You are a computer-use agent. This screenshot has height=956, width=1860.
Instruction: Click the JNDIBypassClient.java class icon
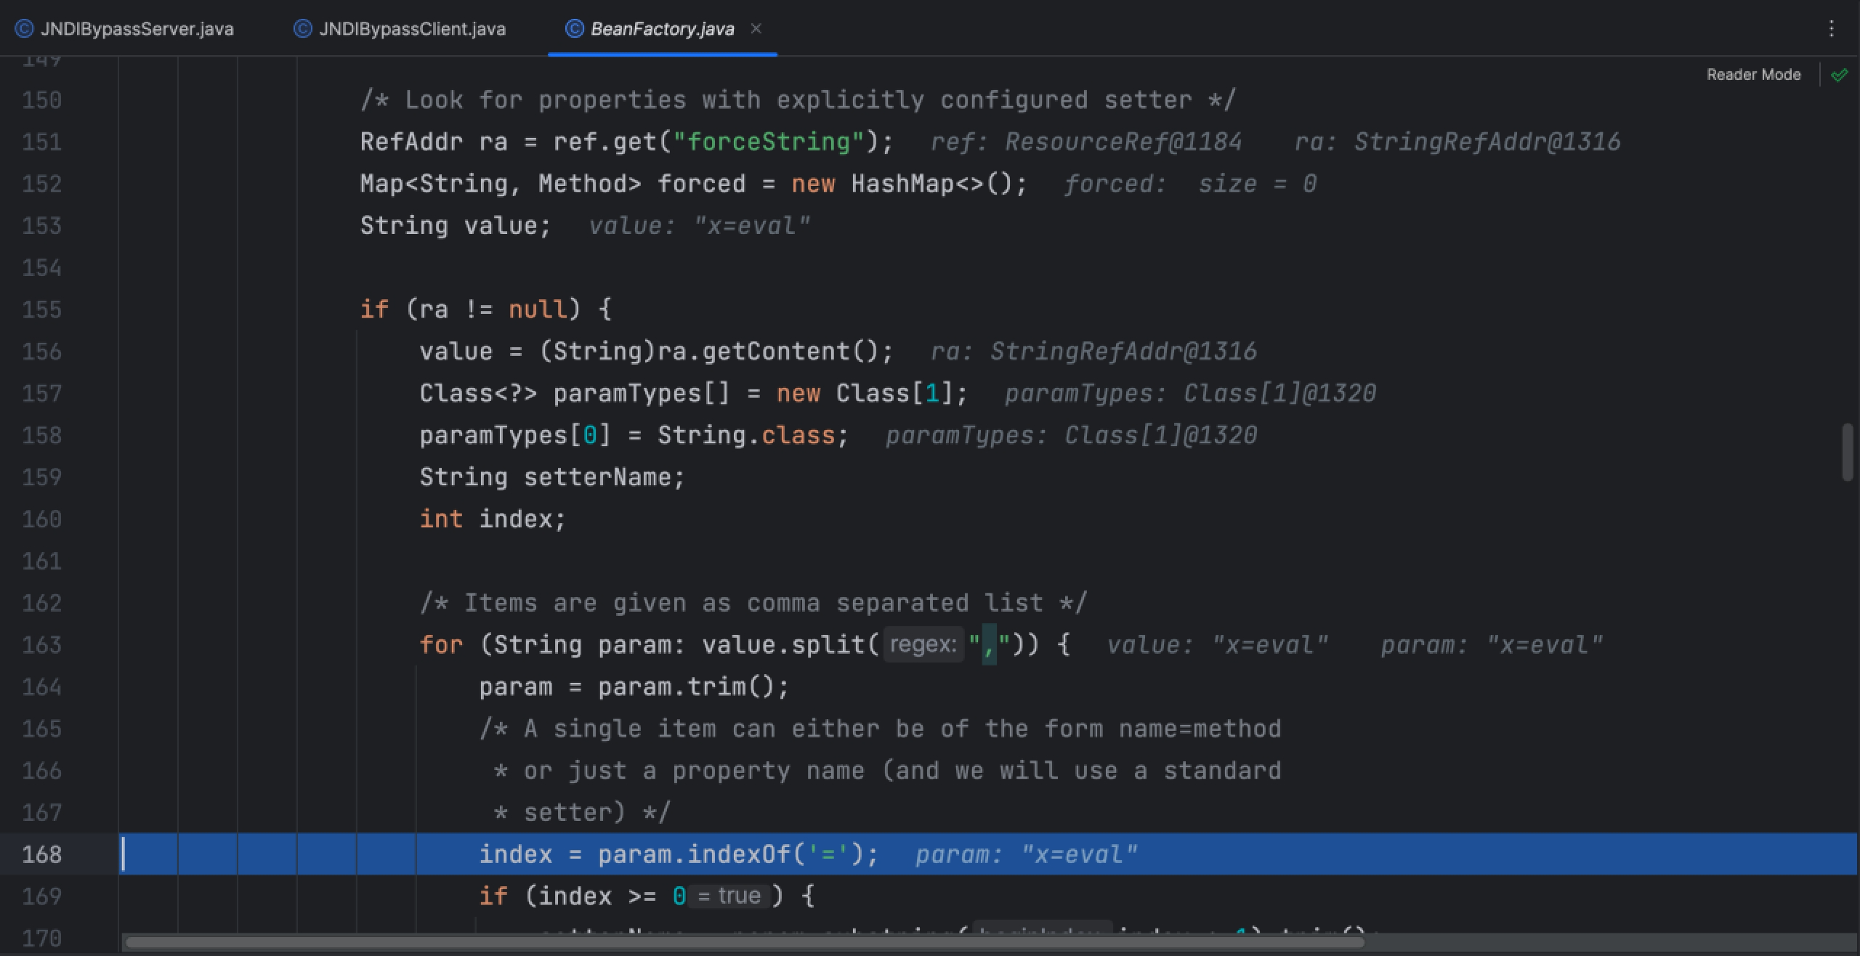coord(302,29)
